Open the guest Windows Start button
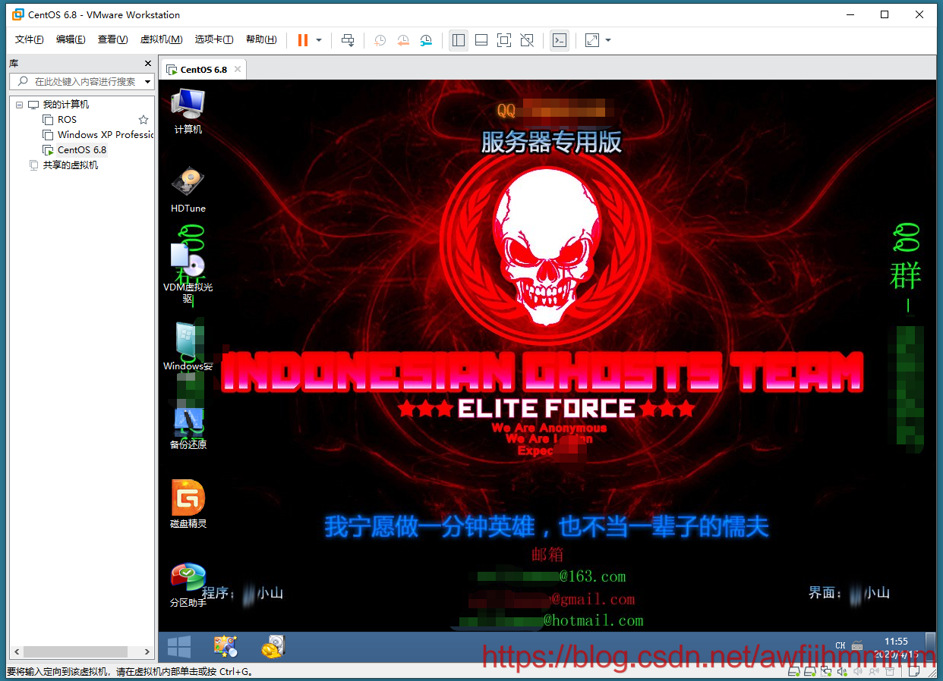The image size is (943, 681). [x=179, y=647]
